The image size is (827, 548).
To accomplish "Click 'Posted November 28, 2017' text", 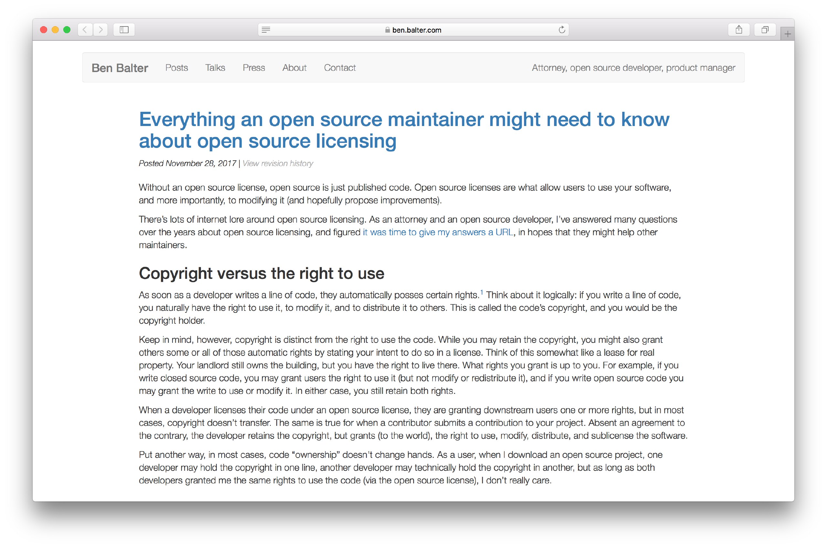I will click(x=188, y=163).
